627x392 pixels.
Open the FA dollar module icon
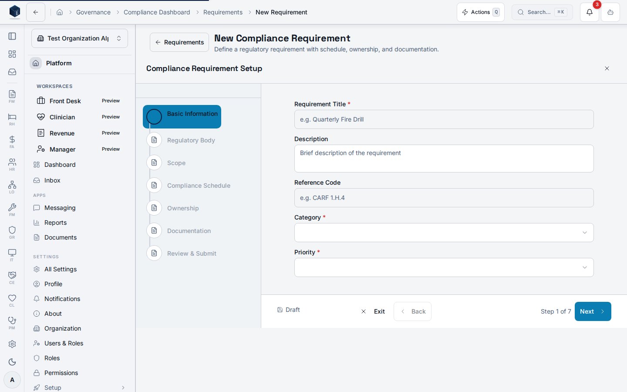(12, 142)
